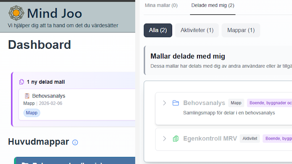This screenshot has width=292, height=164.
Task: Select the Delade med mig tab
Action: [213, 5]
